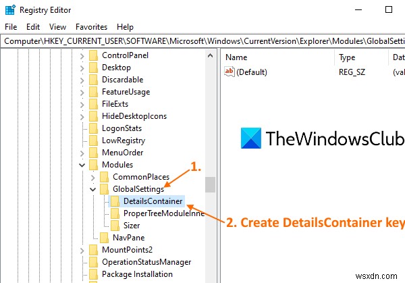Click the MenuOrder folder icon
Viewport: 405px width, 283px height.
[x=94, y=153]
